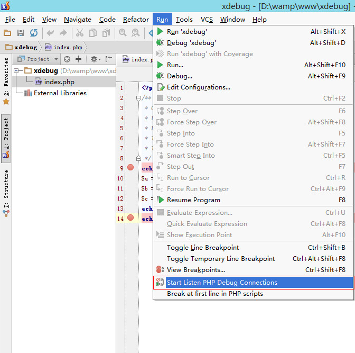Open Edit Configurations... from Run menu
This screenshot has height=353, width=355.
(x=254, y=87)
